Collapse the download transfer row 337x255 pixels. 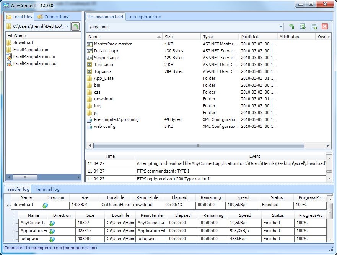[8, 205]
